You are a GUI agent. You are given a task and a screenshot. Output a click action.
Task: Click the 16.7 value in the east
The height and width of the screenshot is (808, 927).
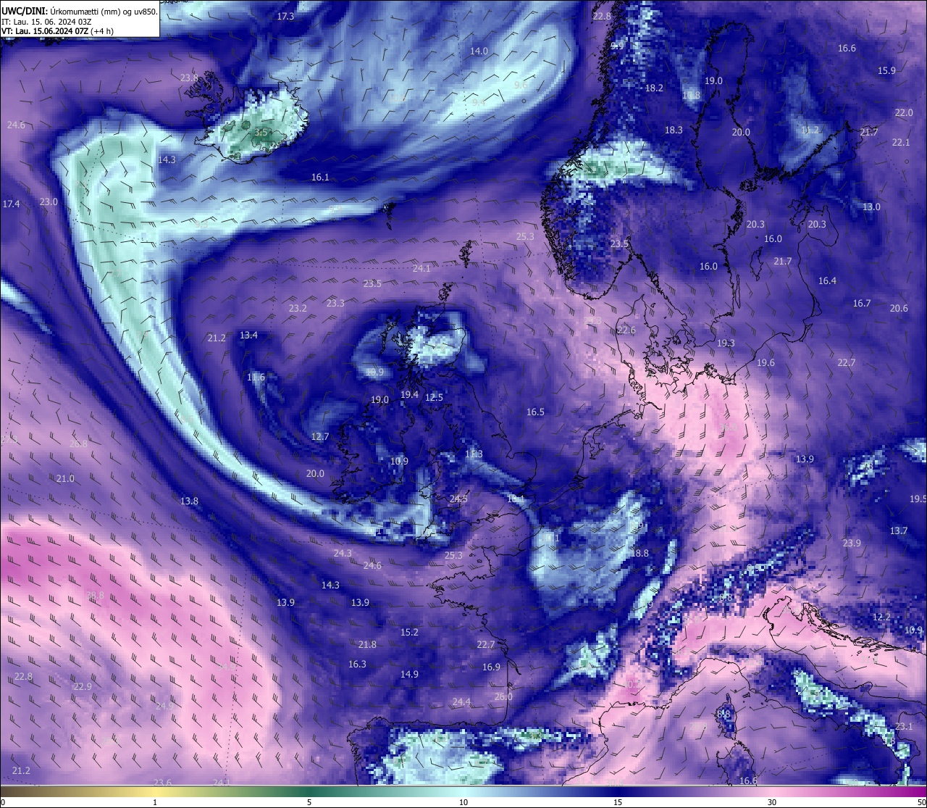(x=861, y=303)
